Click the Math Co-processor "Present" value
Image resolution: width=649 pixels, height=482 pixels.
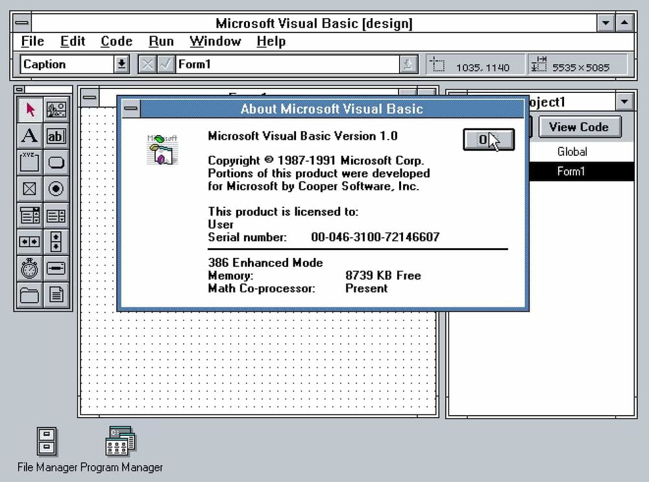pyautogui.click(x=366, y=288)
